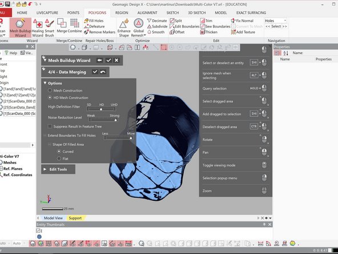Collapse Shape Of Filled Area group
The width and height of the screenshot is (338, 254).
pos(49,144)
